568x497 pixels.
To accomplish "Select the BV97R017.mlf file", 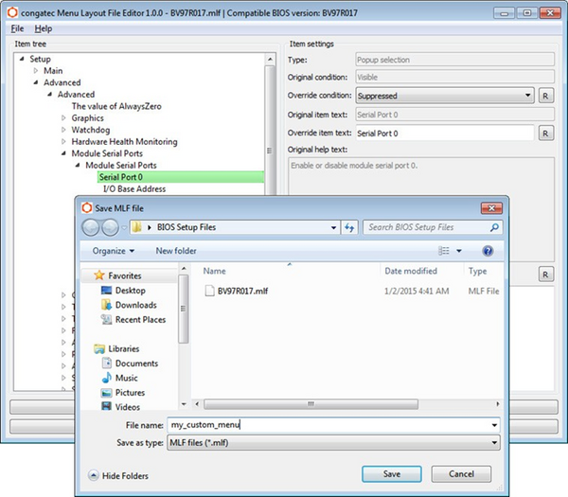I will [242, 291].
